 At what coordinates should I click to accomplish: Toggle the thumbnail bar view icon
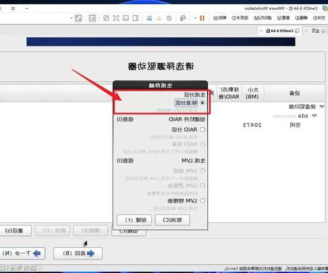point(126,18)
